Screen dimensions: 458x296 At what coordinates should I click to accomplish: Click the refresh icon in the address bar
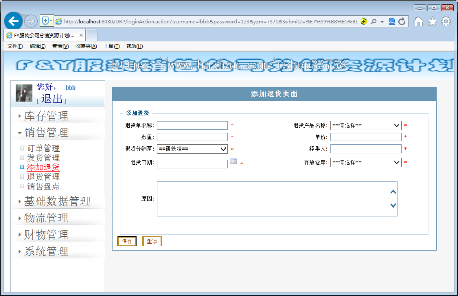pos(402,21)
